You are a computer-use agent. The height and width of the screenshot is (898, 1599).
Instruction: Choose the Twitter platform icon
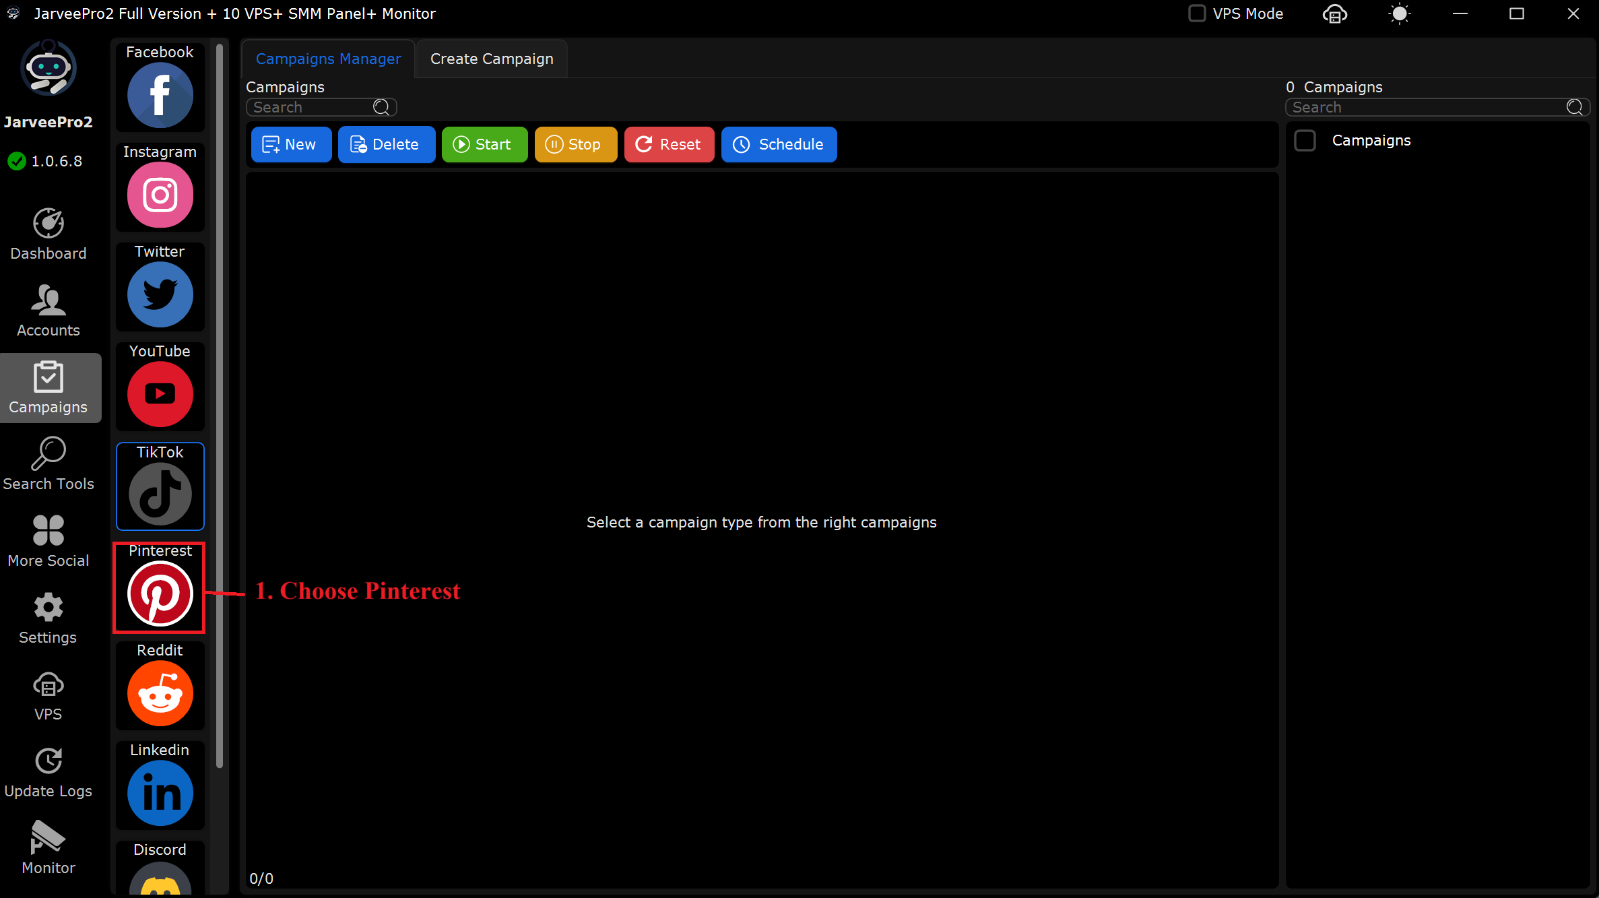click(x=160, y=294)
